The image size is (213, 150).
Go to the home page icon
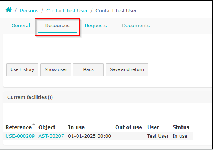(8, 10)
